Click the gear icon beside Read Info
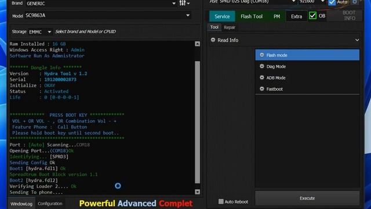371x209 pixels. click(x=213, y=40)
